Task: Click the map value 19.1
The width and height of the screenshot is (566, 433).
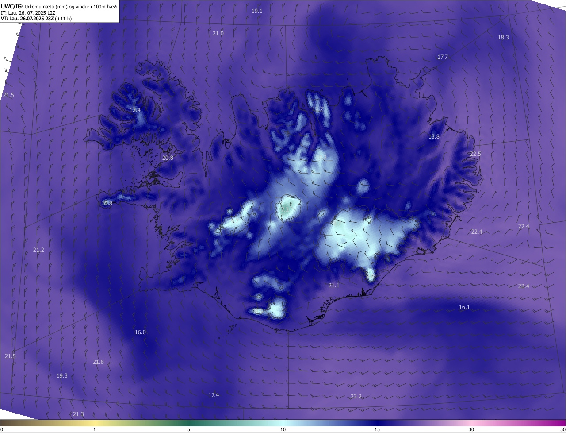Action: 257,11
